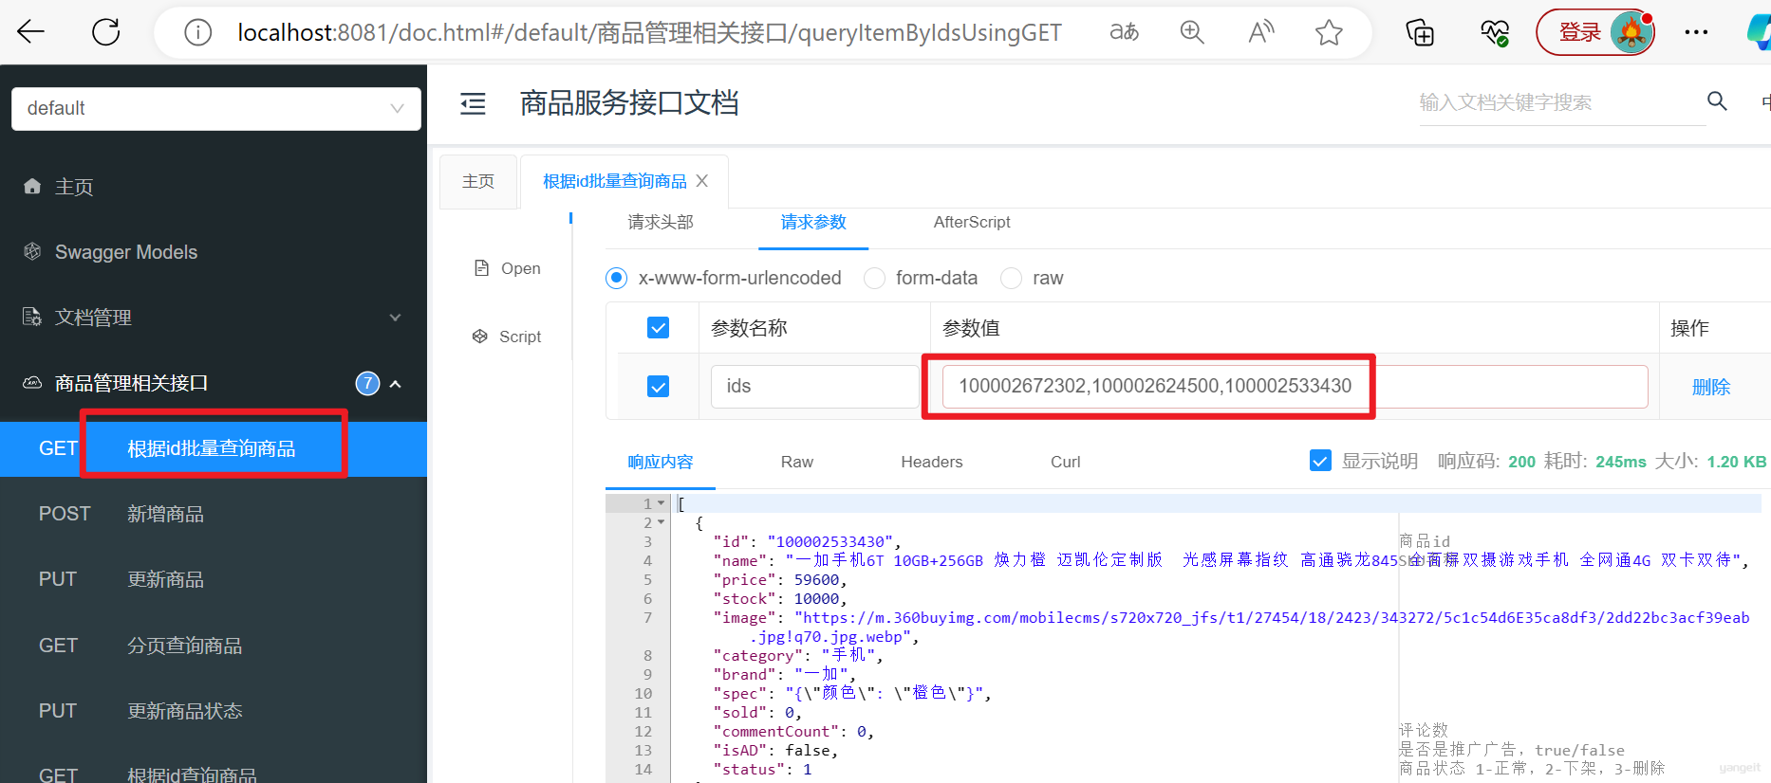1771x783 pixels.
Task: Show the Curl response tab
Action: point(1065,462)
